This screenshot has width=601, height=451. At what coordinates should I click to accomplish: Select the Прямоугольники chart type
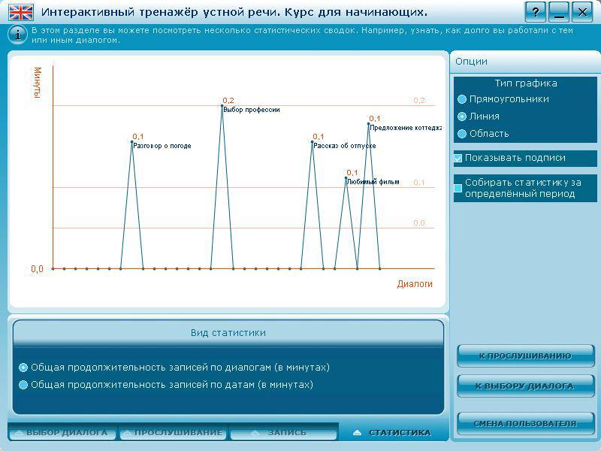pyautogui.click(x=463, y=99)
